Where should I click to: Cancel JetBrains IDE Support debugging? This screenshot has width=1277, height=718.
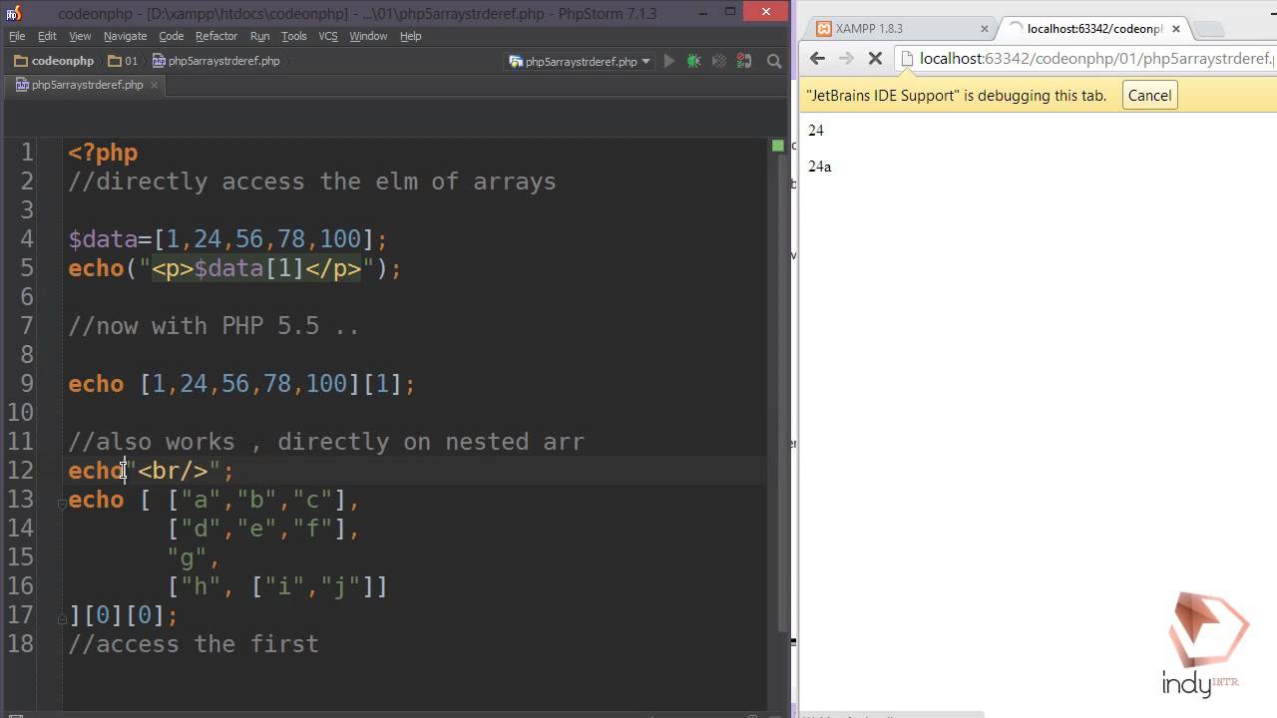pyautogui.click(x=1149, y=96)
